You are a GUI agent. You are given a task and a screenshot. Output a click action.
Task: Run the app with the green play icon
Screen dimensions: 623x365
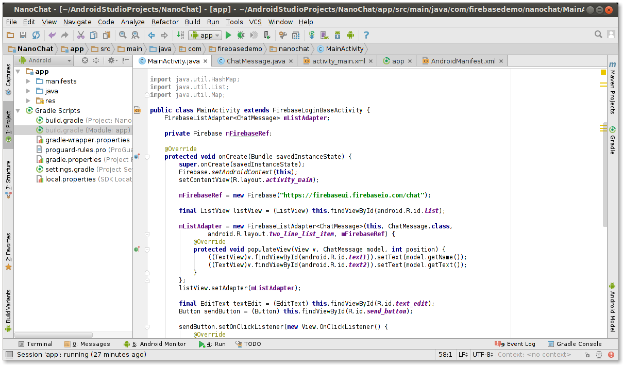(x=228, y=35)
